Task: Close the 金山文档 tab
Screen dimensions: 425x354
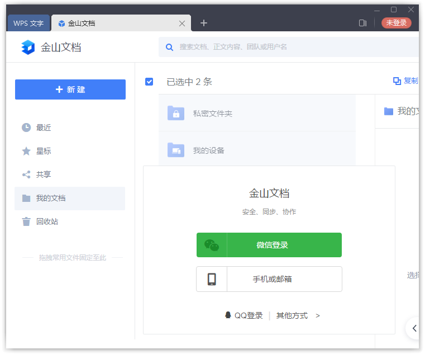Action: [x=182, y=23]
